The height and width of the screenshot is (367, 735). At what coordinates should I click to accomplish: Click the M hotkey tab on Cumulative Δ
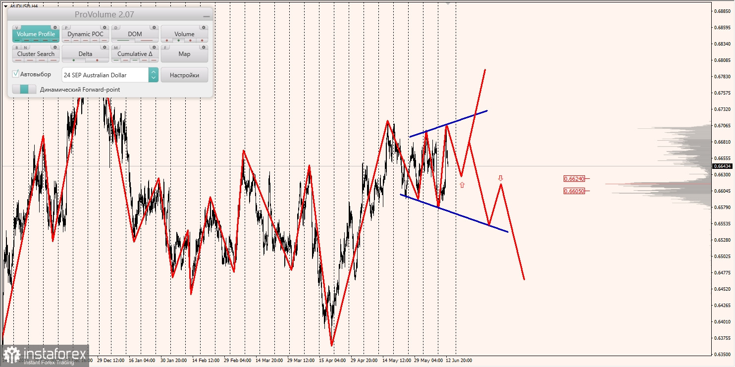point(116,48)
